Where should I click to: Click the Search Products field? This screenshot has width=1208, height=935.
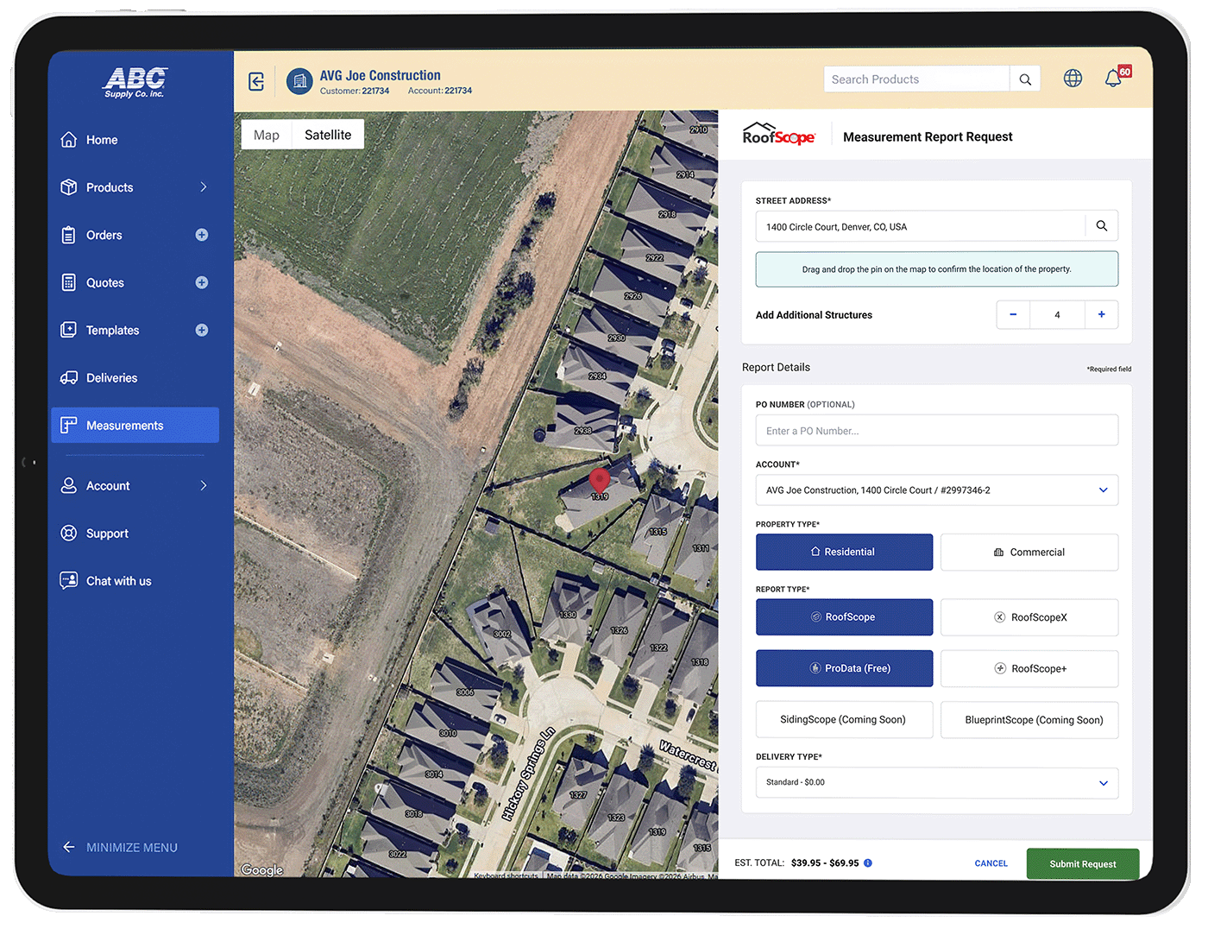coord(916,79)
